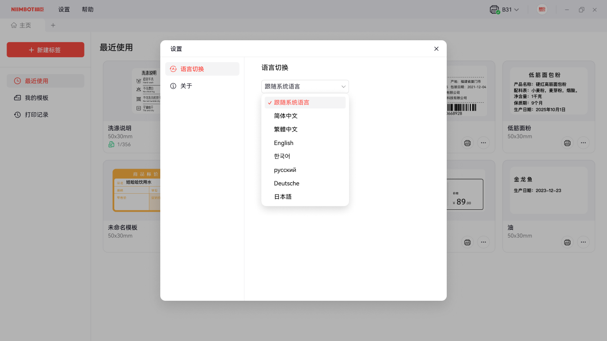Image resolution: width=607 pixels, height=341 pixels.
Task: Open the 低筋面粉 label thumbnail
Action: (x=548, y=90)
